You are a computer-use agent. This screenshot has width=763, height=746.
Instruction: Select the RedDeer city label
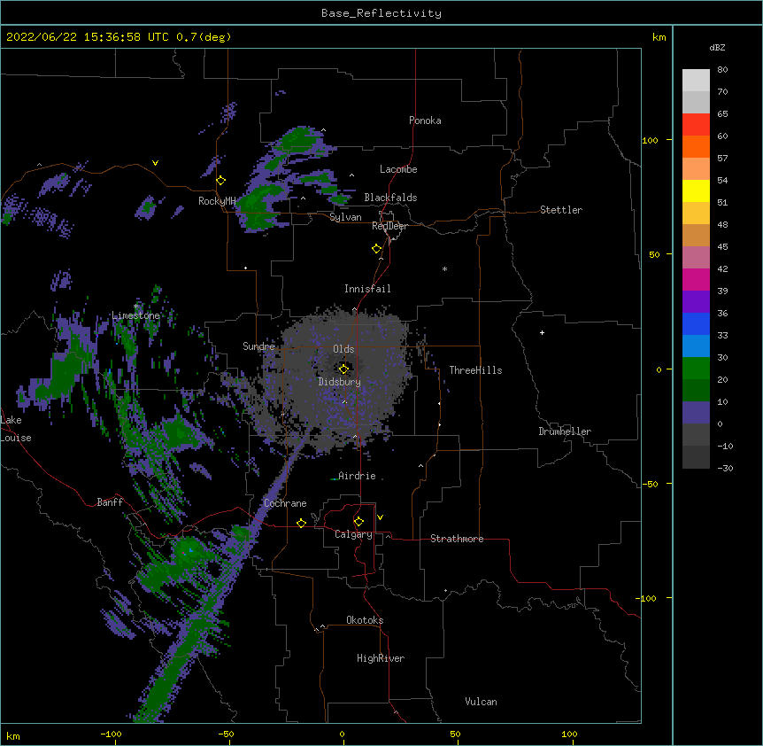pyautogui.click(x=390, y=226)
